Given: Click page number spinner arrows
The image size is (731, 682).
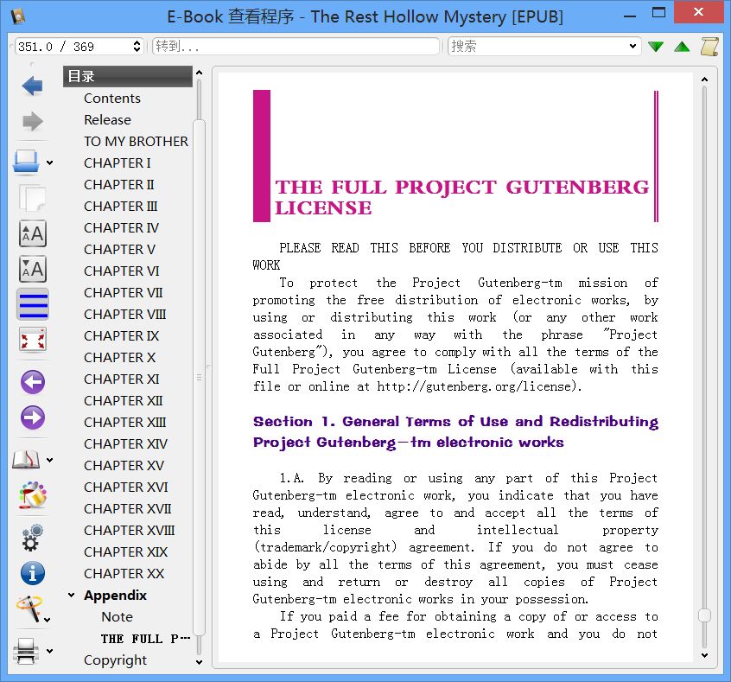Looking at the screenshot, I should (x=137, y=46).
